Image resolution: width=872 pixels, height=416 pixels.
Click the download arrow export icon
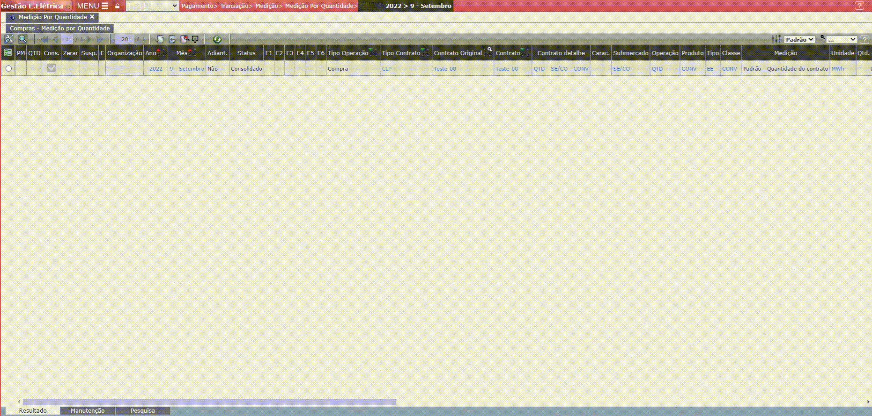(x=195, y=39)
